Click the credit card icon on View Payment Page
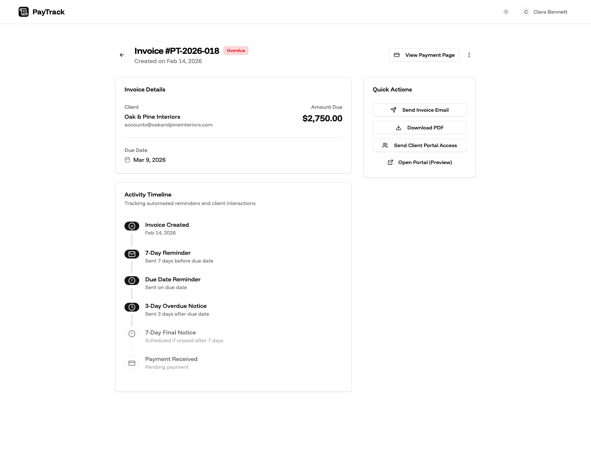Screen dimensions: 591x472 [397, 55]
